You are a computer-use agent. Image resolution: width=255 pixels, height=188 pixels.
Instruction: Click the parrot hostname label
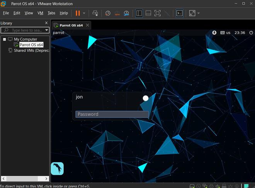point(59,33)
